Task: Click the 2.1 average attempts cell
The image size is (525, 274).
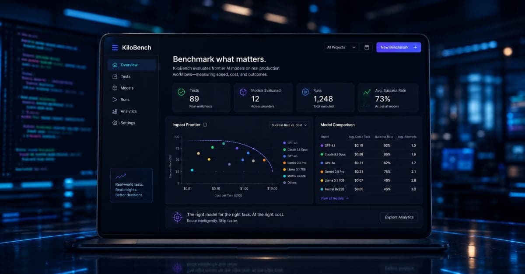Action: coord(413,172)
